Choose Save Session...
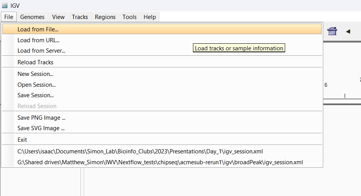This screenshot has width=361, height=196. [x=162, y=95]
